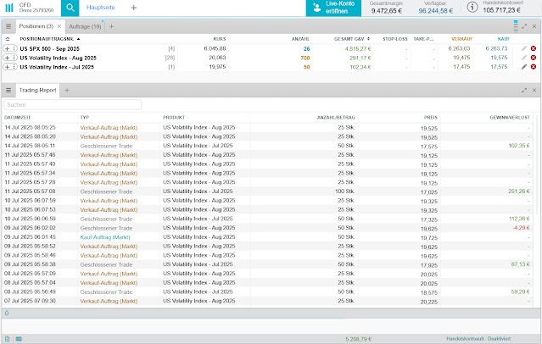This screenshot has width=542, height=344.
Task: Sort by Gesamt G&V column header
Action: click(x=351, y=39)
